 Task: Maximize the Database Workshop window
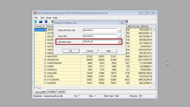[147, 13]
